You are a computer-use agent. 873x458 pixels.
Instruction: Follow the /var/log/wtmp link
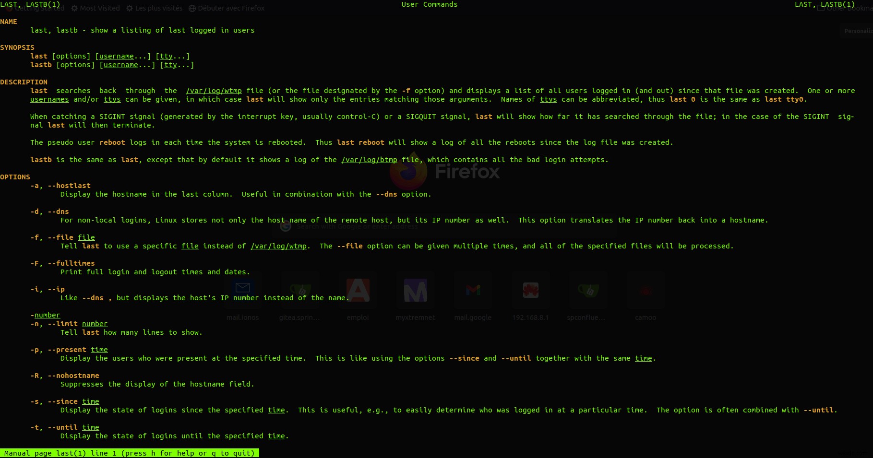213,91
